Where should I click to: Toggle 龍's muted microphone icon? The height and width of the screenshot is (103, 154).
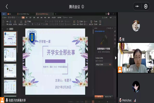(x=120, y=39)
